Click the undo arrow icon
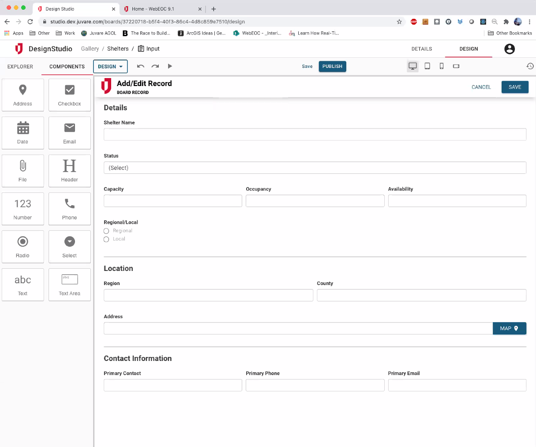Viewport: 536px width, 447px height. tap(141, 66)
